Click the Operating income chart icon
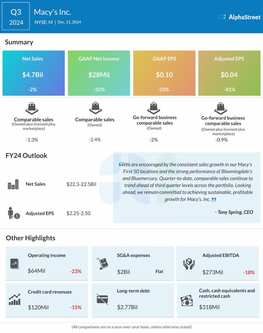The image size is (263, 333). pyautogui.click(x=15, y=264)
